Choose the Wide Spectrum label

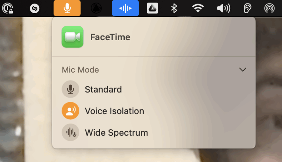point(117,132)
